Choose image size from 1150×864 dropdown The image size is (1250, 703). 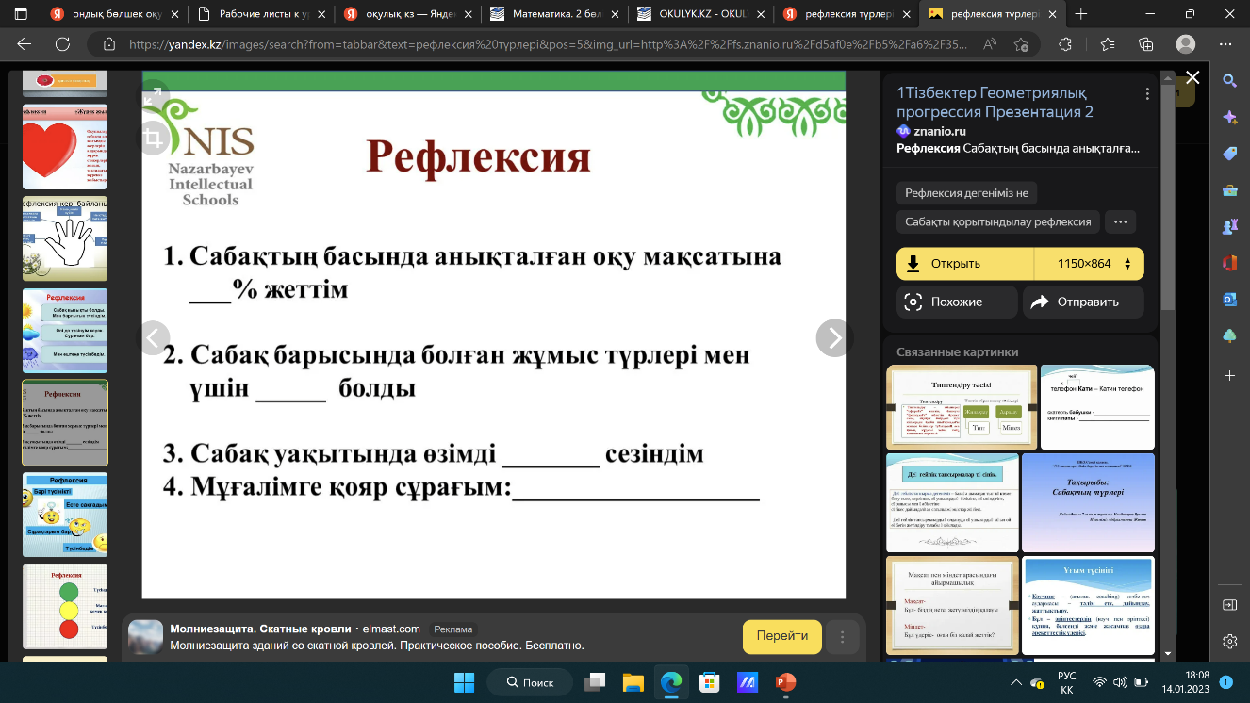coord(1089,264)
